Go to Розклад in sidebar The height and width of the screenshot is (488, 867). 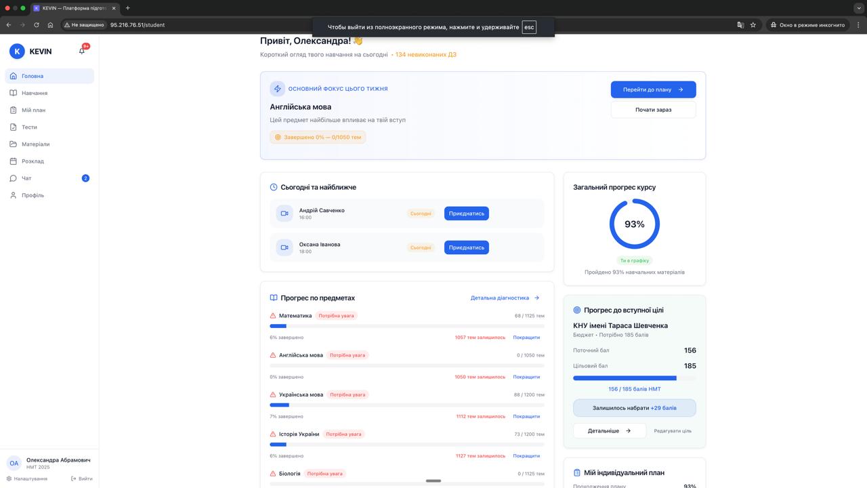coord(33,161)
